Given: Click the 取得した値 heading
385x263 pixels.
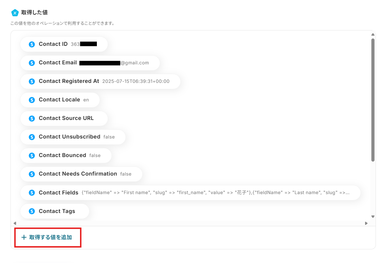Looking at the screenshot, I should (34, 13).
